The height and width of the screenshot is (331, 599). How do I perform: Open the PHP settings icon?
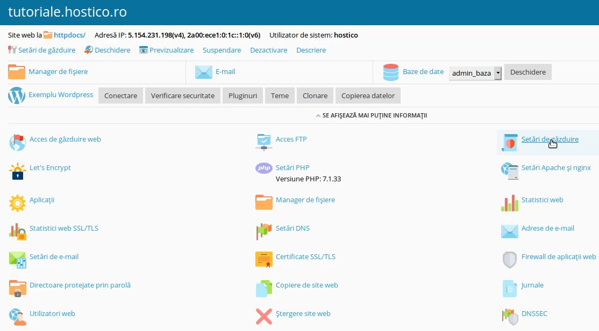[263, 168]
